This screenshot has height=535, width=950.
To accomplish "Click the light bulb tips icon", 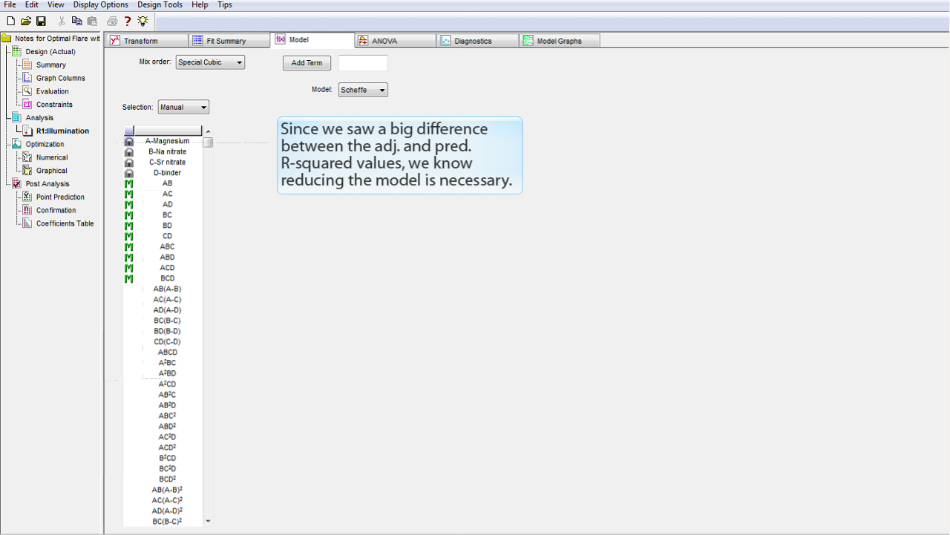I will [142, 22].
